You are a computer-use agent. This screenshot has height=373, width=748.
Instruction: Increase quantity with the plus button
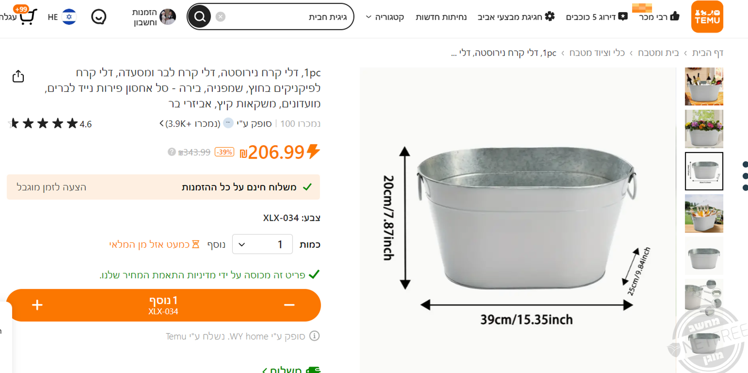pos(37,305)
